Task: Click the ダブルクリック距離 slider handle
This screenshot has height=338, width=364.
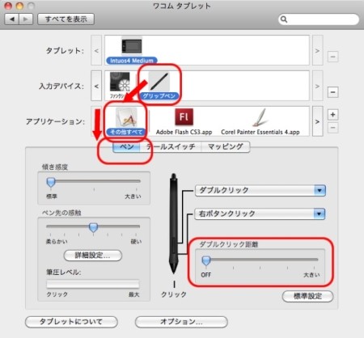Action: (206, 260)
